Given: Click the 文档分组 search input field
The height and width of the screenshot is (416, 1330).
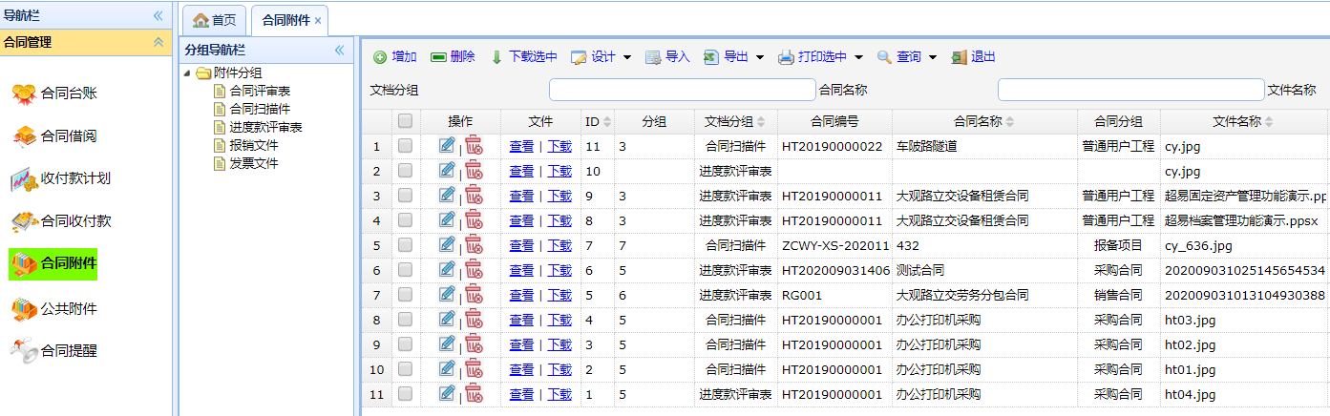Looking at the screenshot, I should coord(683,90).
